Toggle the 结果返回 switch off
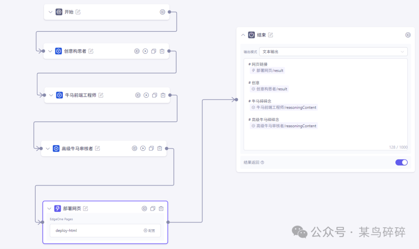This screenshot has height=249, width=419. tap(401, 163)
